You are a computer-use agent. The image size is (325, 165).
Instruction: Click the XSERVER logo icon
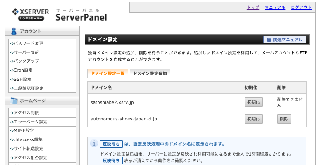14,11
